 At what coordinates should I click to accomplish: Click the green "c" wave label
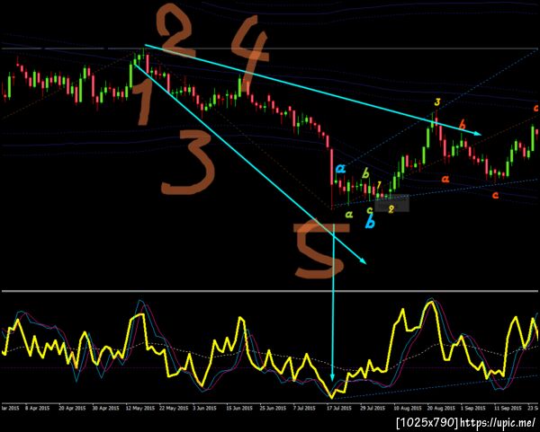click(370, 209)
